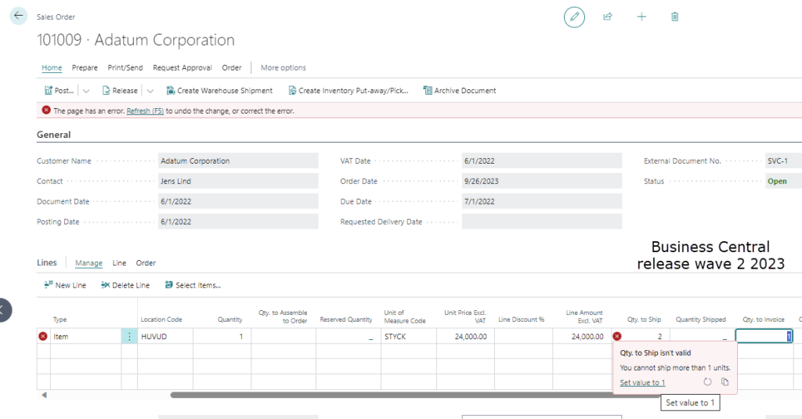
Task: Expand the Post dropdown arrow
Action: 86,91
